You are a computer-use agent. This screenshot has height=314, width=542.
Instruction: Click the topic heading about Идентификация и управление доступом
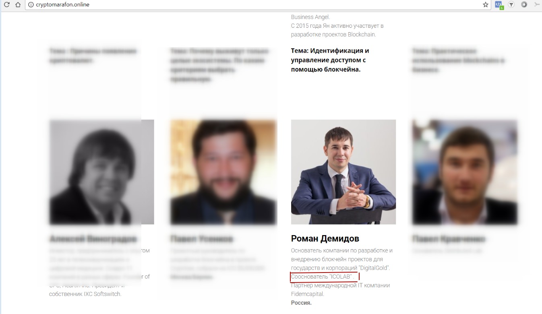[x=330, y=60]
